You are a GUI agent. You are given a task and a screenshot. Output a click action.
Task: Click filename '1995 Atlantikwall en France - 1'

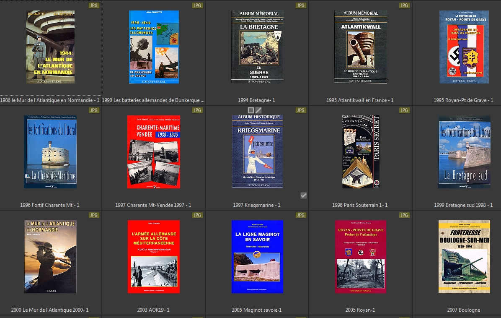click(360, 100)
